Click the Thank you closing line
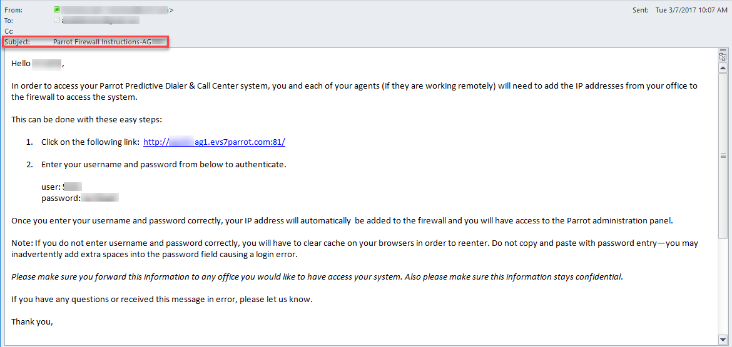Image resolution: width=732 pixels, height=347 pixels. coord(32,321)
